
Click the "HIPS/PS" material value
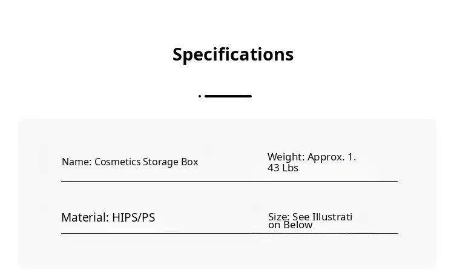point(133,217)
